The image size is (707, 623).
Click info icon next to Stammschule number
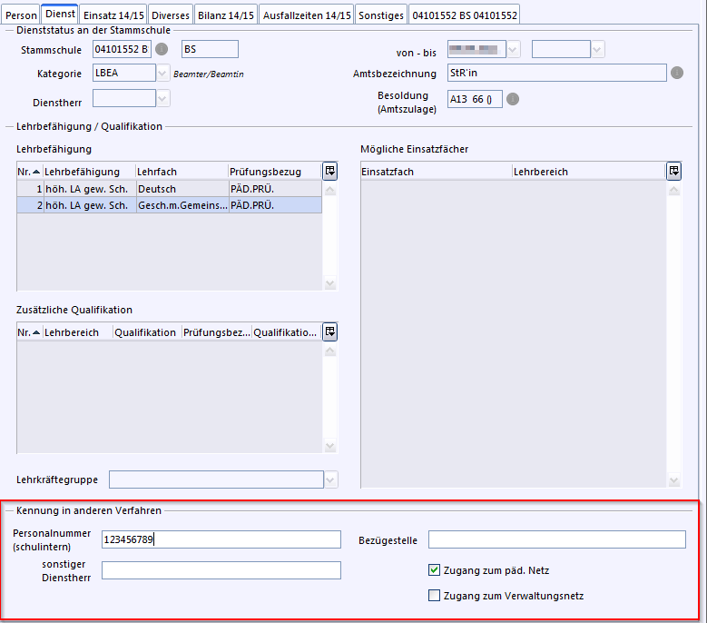pos(162,49)
